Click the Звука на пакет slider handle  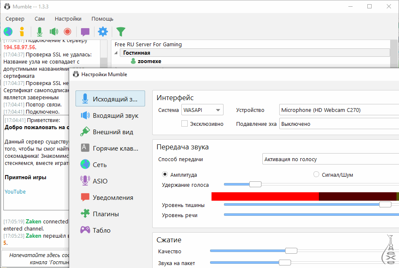click(285, 263)
